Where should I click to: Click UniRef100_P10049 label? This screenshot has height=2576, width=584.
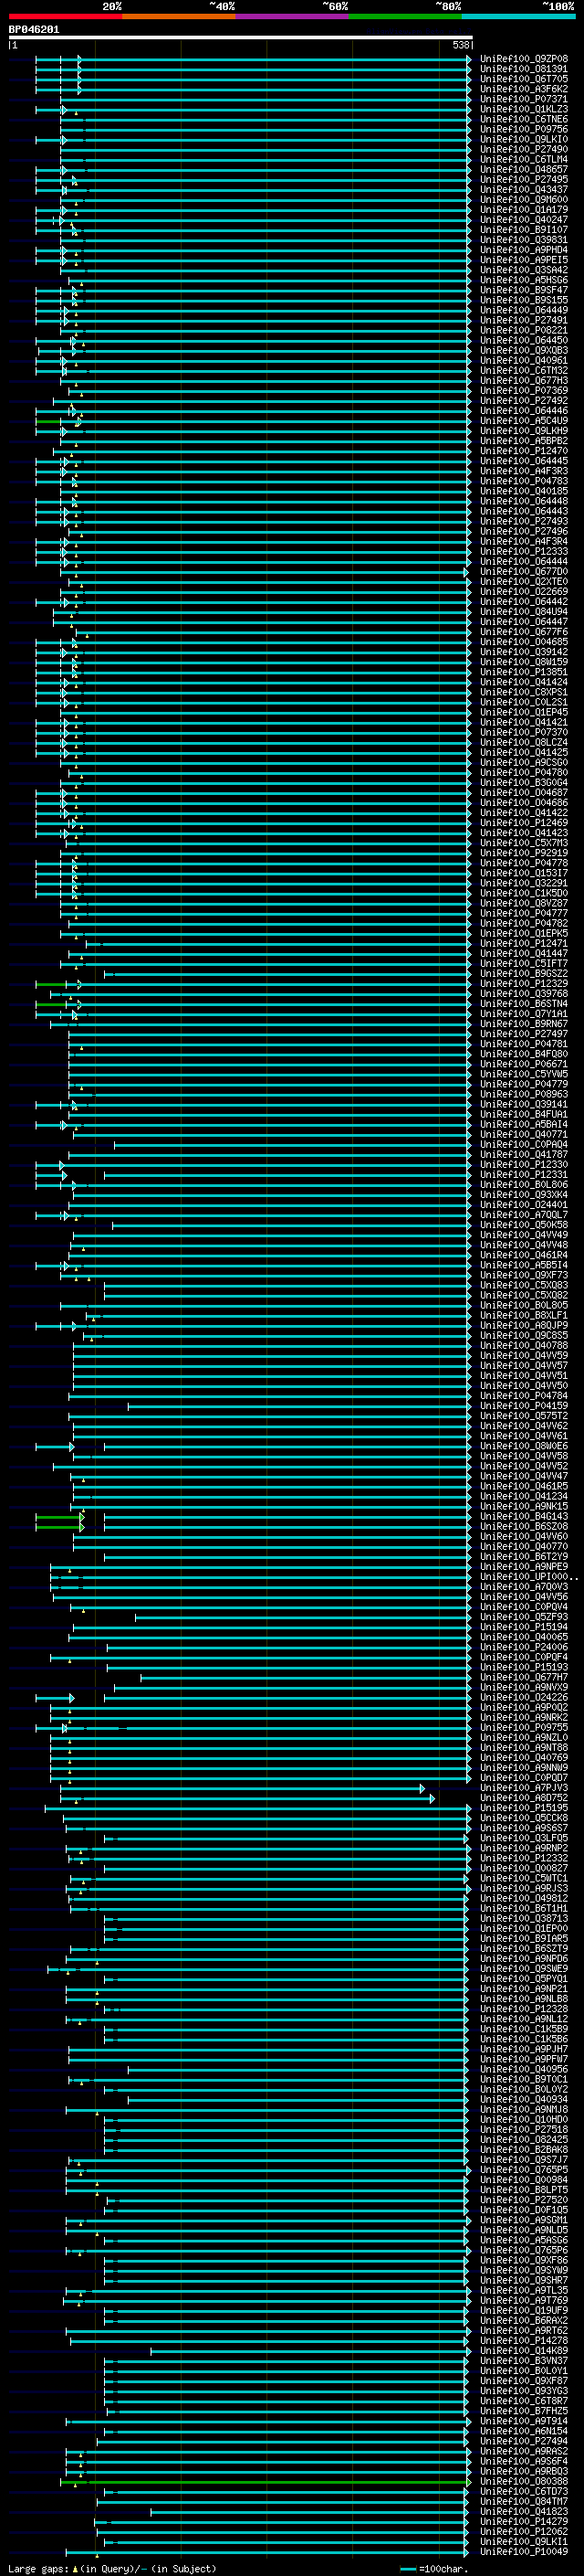click(x=523, y=2552)
